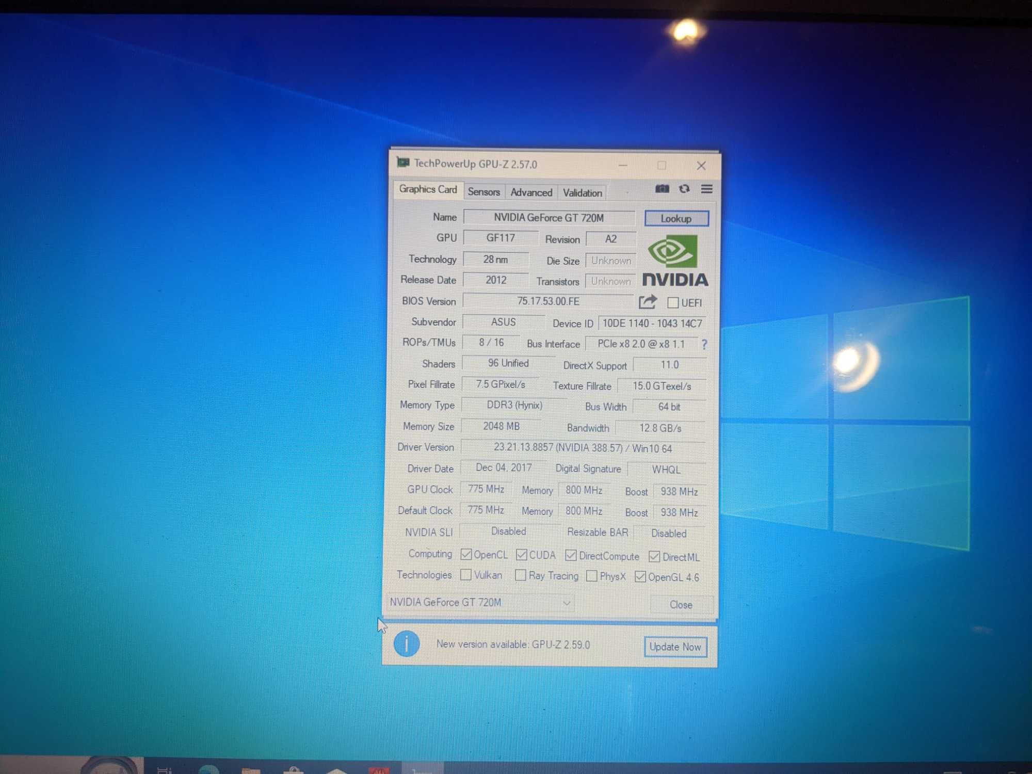This screenshot has height=774, width=1032.
Task: Click the Memory Type value DDR3 (Hynix)
Action: (514, 405)
